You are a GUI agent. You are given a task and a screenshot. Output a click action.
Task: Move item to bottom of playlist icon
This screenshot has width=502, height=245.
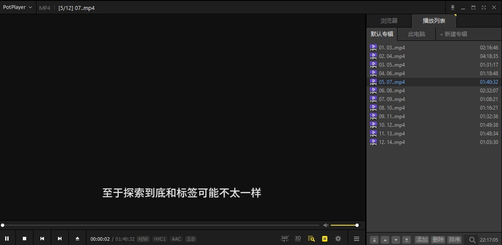click(407, 240)
